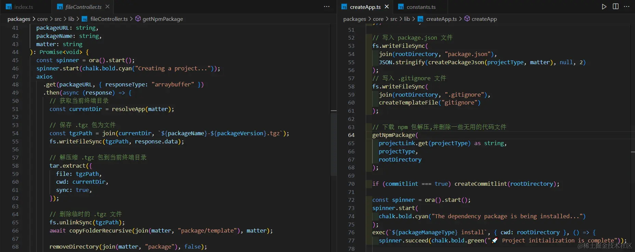635x252 pixels.
Task: Click 'src' in left breadcrumb
Action: click(x=58, y=19)
